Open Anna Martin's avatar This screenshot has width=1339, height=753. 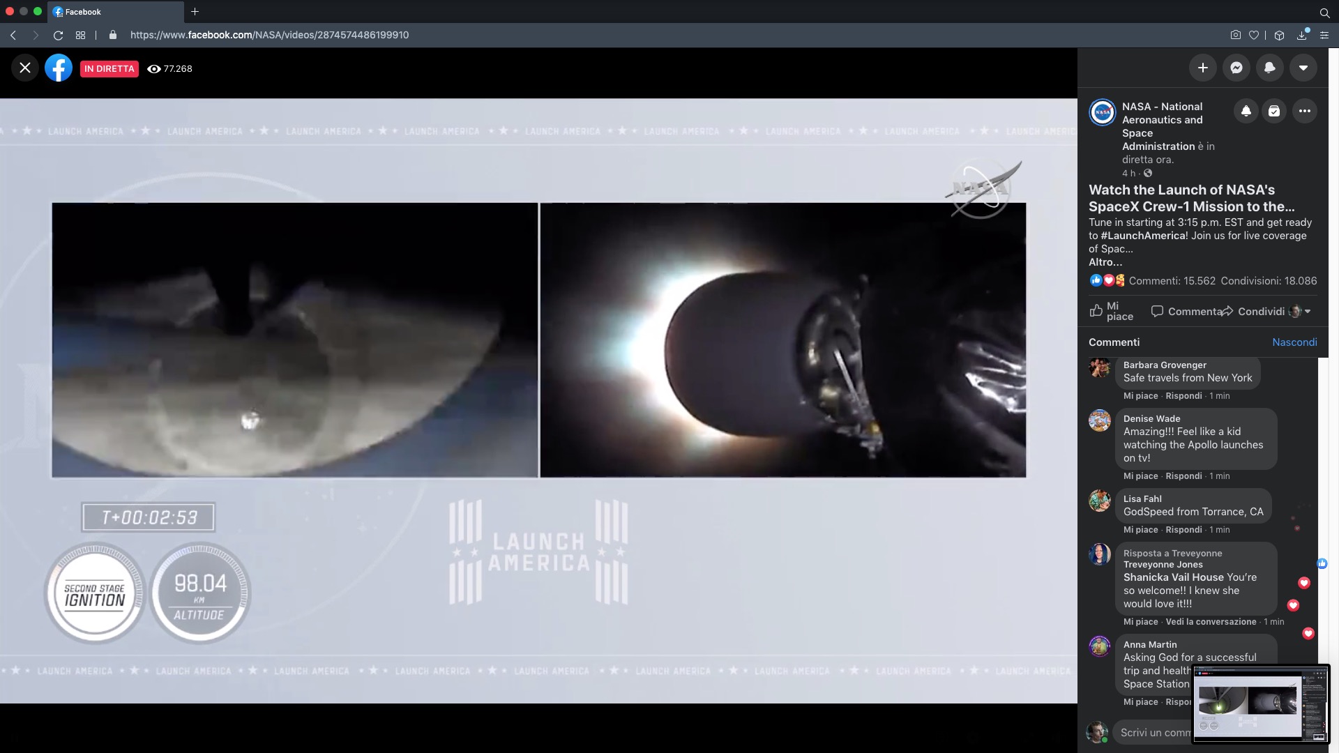click(x=1100, y=646)
